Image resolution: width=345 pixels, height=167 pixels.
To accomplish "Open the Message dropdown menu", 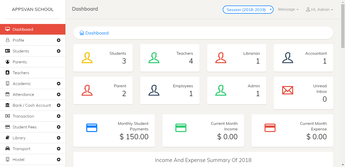I will coord(288,9).
